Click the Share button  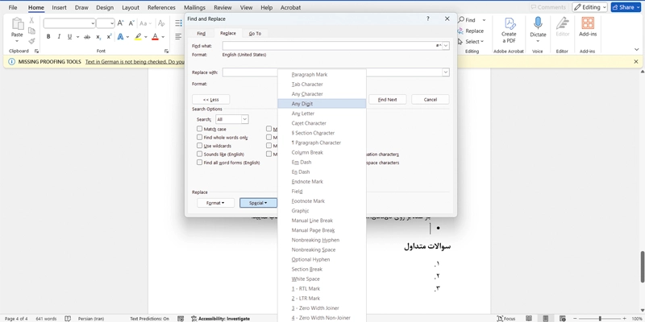[x=626, y=7]
